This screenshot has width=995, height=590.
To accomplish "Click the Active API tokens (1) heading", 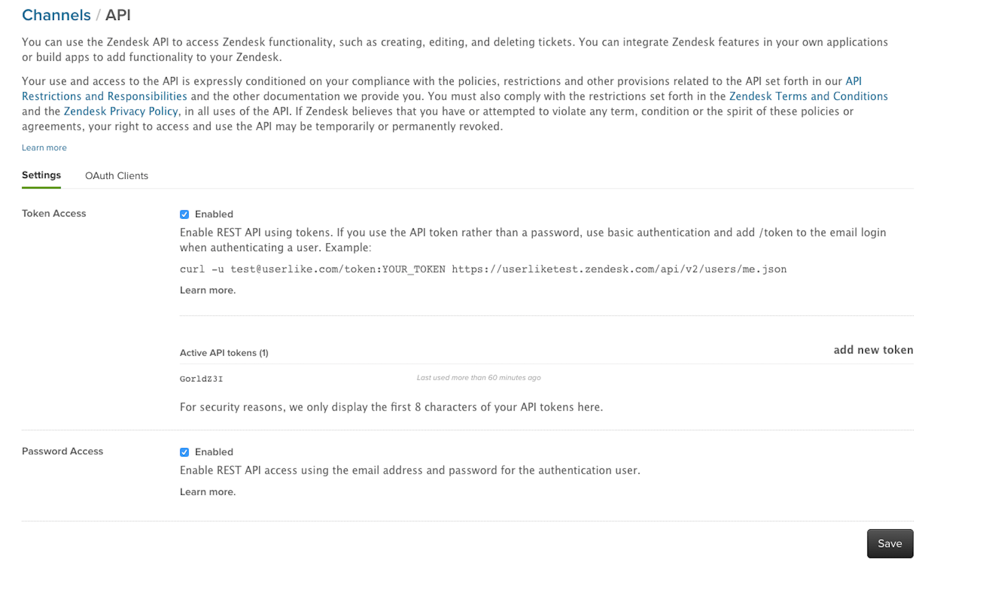I will coord(224,353).
